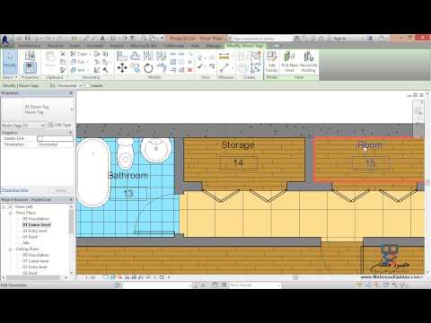
Task: Open the Room Tags (1) filter dropdown
Action: tap(43, 126)
